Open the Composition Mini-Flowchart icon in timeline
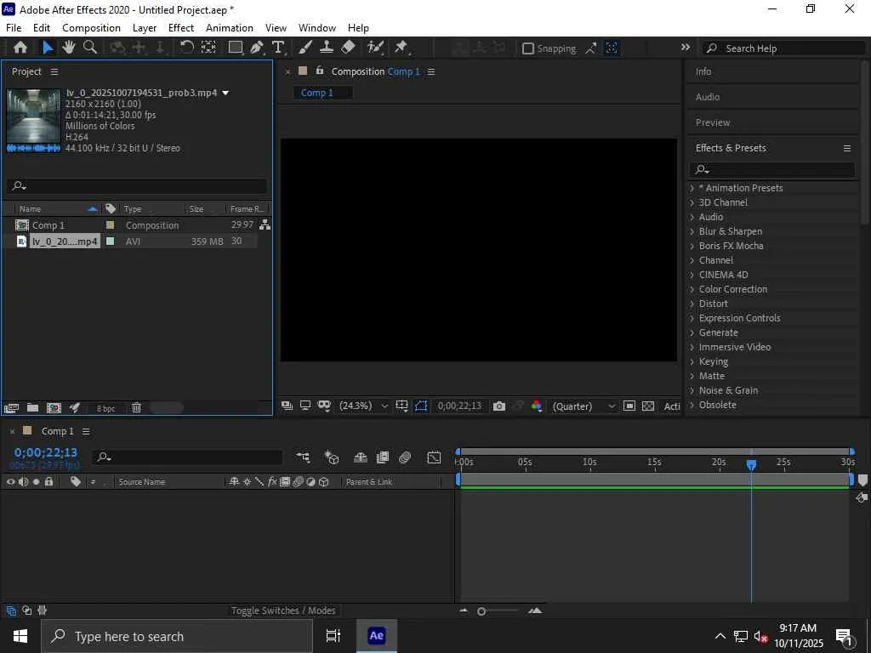The height and width of the screenshot is (653, 871). 303,457
